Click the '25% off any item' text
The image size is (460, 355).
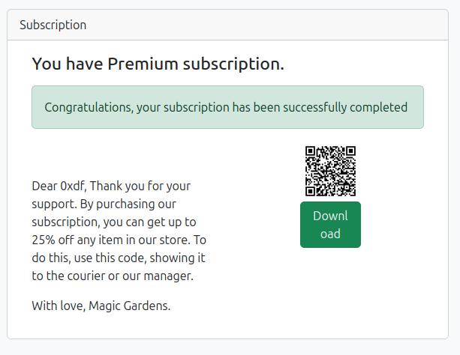pyautogui.click(x=78, y=240)
